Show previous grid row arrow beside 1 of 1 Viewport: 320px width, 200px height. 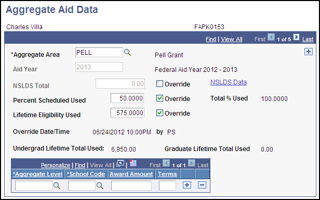[x=166, y=164]
